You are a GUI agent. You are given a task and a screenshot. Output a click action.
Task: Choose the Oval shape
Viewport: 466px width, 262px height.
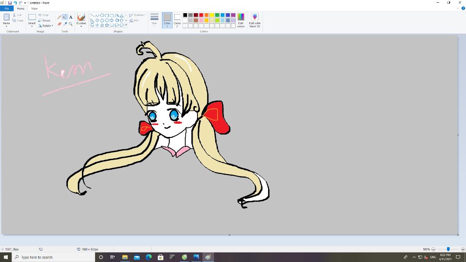(102, 15)
